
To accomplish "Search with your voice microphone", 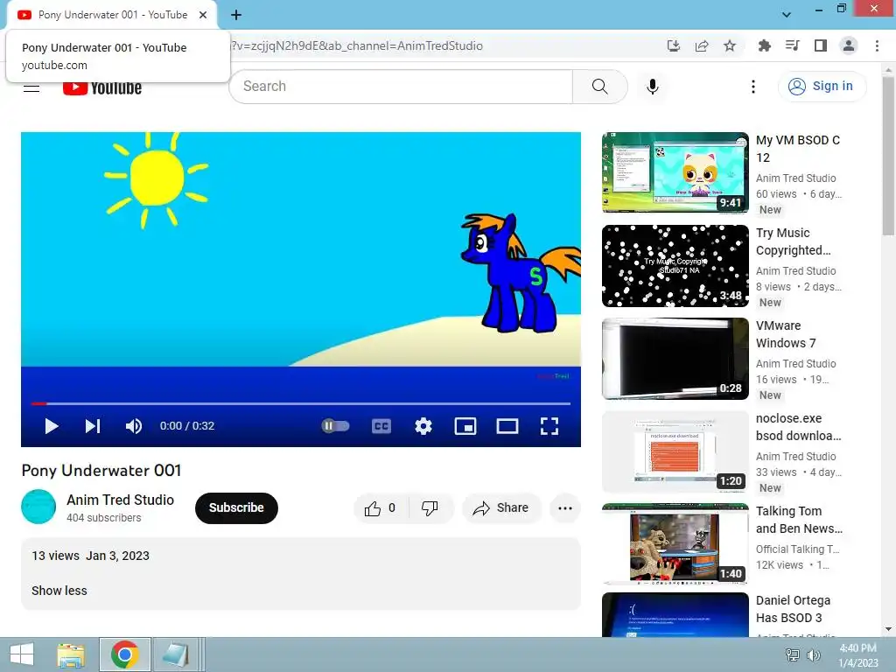I will point(653,87).
